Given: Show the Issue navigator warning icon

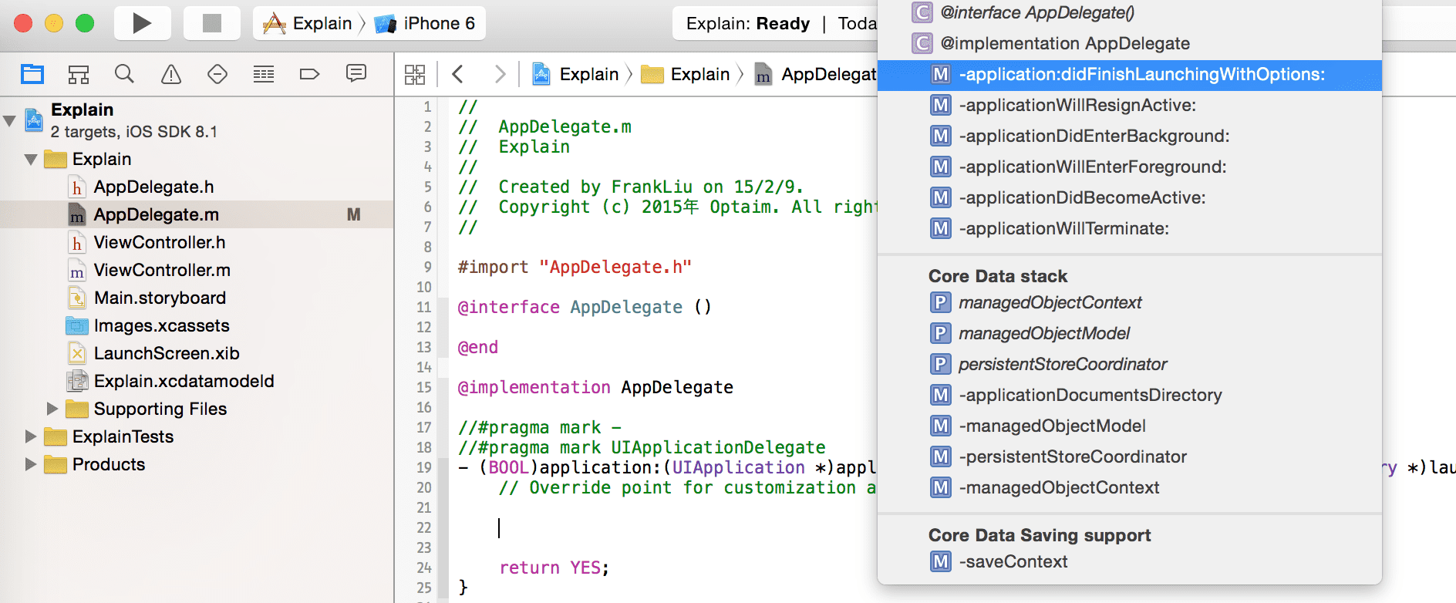Looking at the screenshot, I should pyautogui.click(x=170, y=74).
